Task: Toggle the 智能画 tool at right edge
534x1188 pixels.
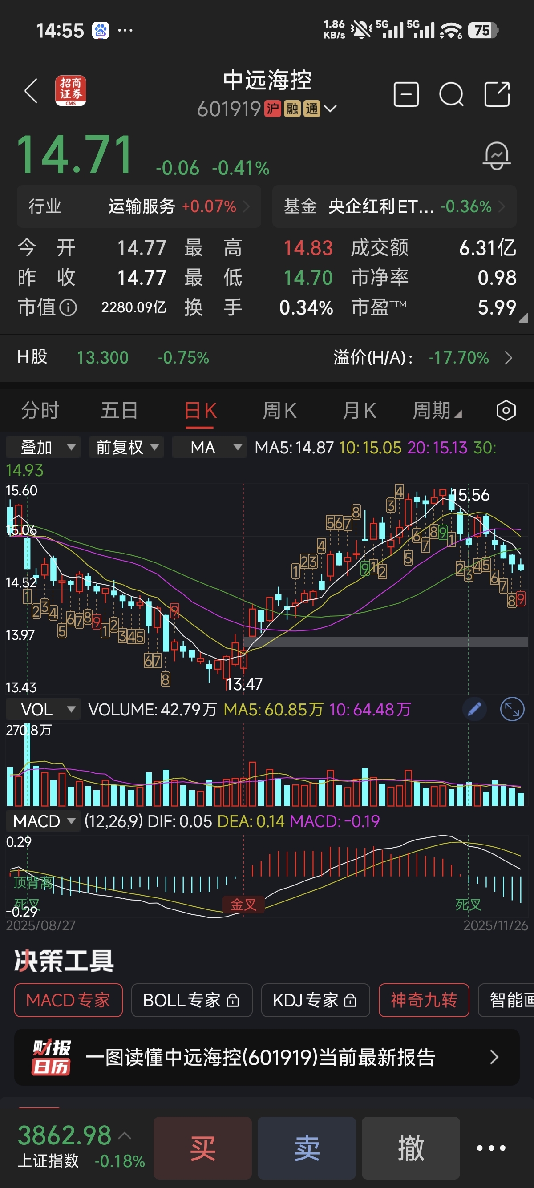Action: click(x=506, y=1000)
